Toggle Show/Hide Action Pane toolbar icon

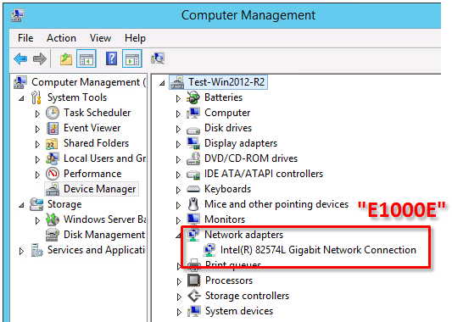132,58
